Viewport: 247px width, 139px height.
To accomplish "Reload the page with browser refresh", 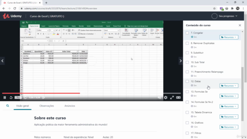I will 15,8.
